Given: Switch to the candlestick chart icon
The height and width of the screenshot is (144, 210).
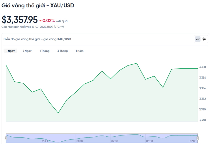Looking at the screenshot, I should (204, 39).
